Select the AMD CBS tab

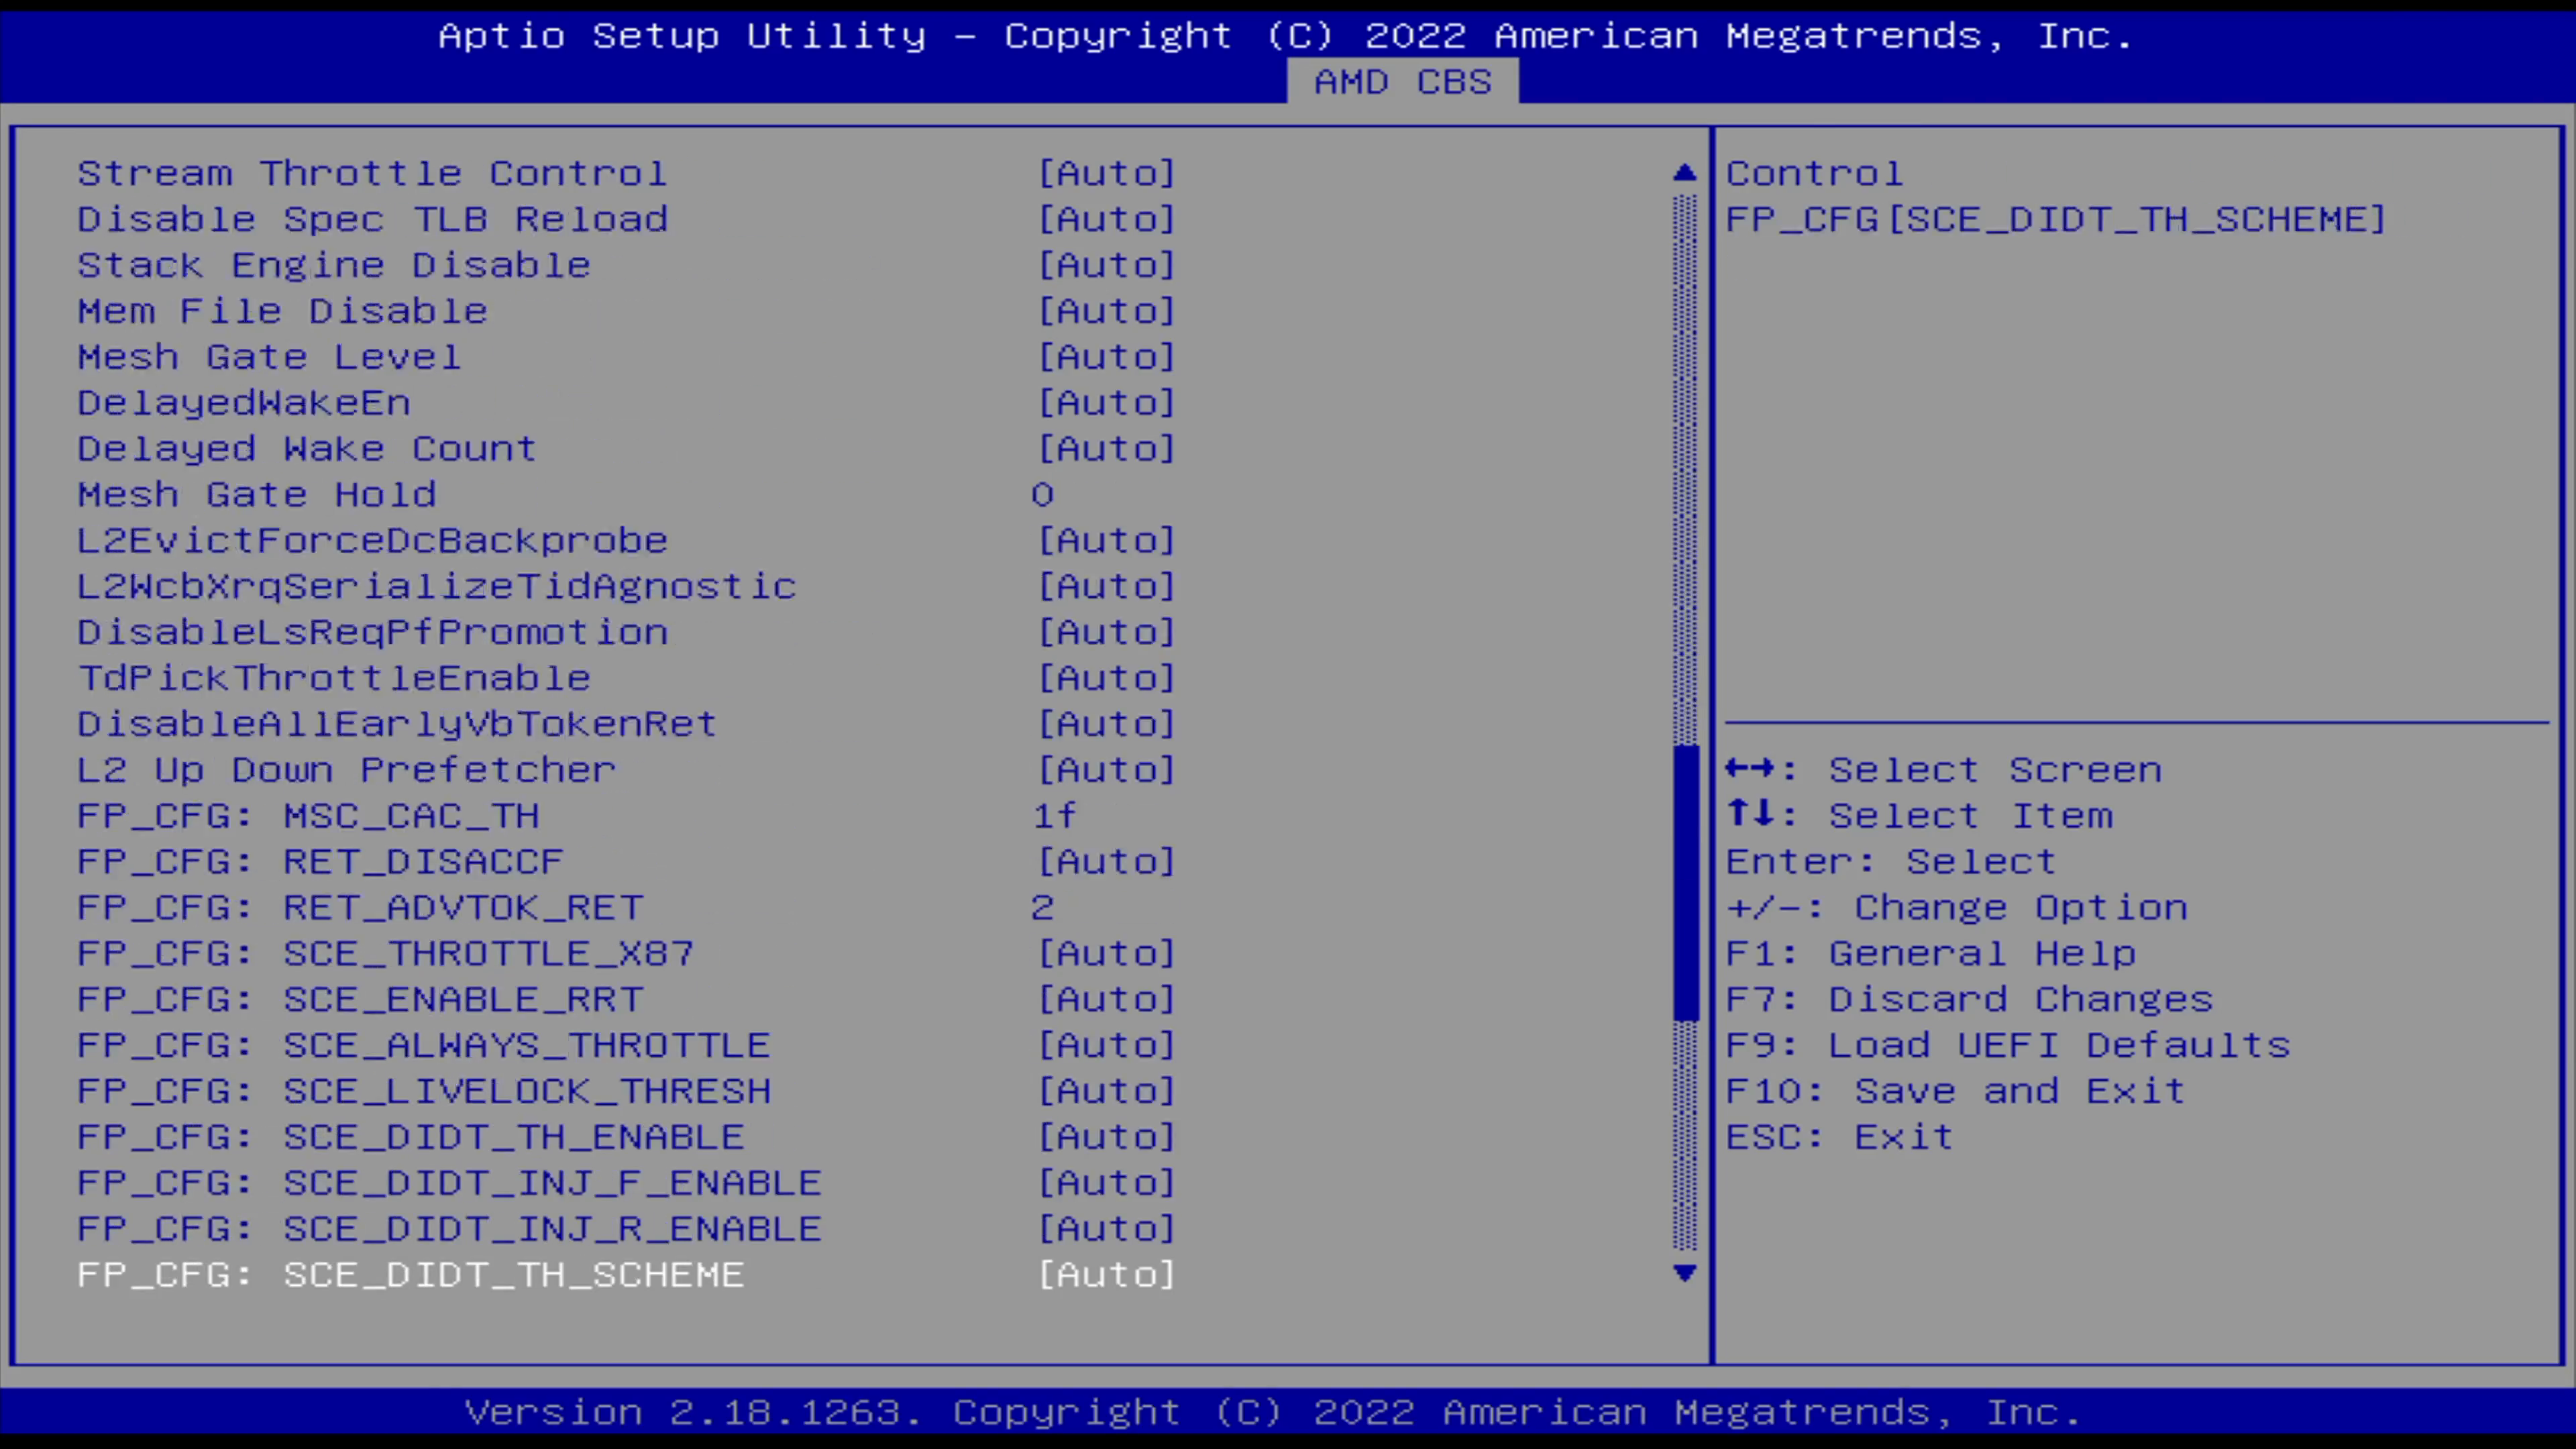tap(1402, 82)
